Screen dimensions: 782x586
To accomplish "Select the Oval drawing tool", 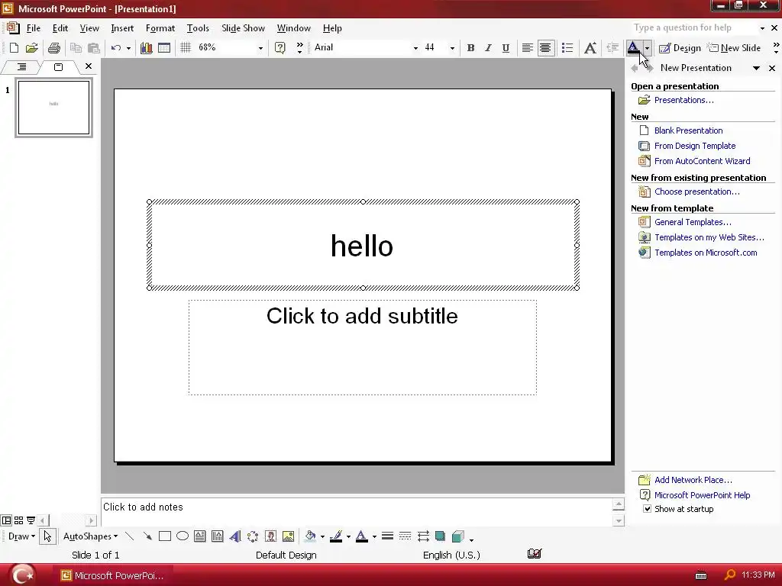I will 183,536.
